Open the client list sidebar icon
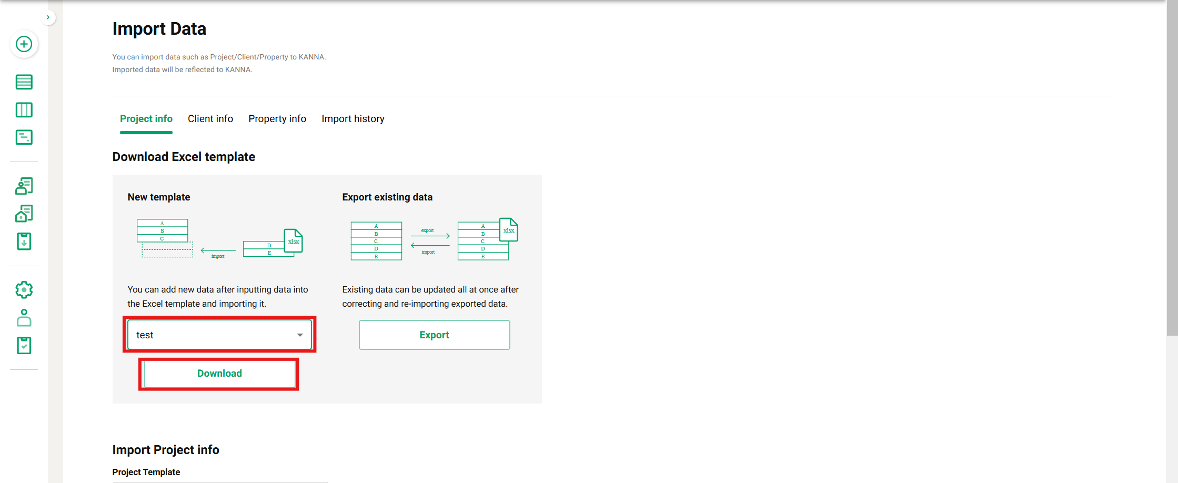1178x483 pixels. (x=24, y=186)
